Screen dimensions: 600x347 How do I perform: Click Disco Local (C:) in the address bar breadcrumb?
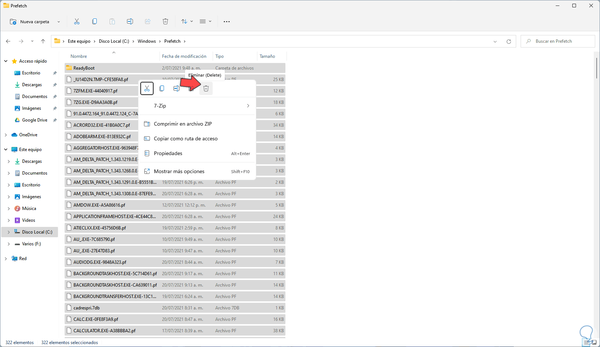[x=114, y=41]
